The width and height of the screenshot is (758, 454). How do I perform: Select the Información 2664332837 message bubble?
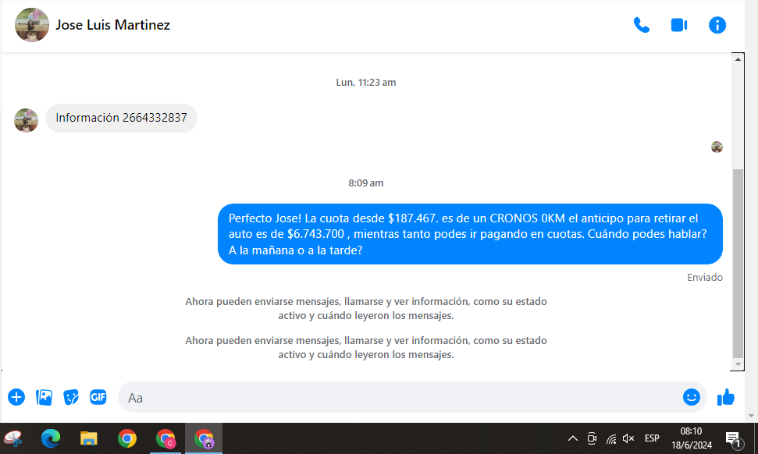point(121,118)
